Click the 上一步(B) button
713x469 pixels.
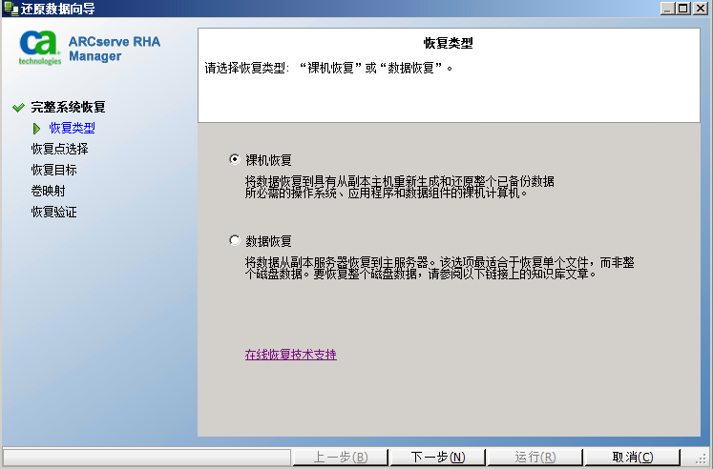click(341, 457)
